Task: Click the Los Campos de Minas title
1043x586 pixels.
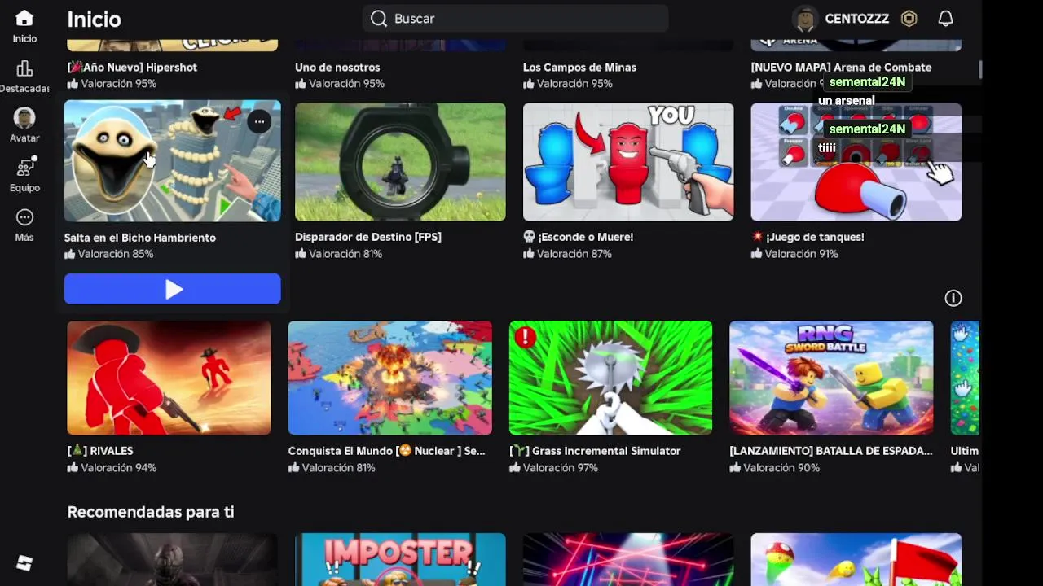Action: pyautogui.click(x=579, y=68)
